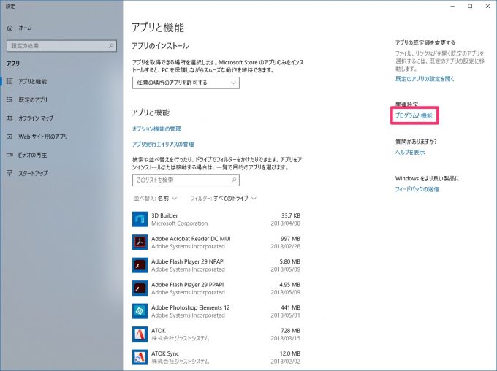Focus the 設定の検索 search field
Viewport: 497px width, 371px height.
[61, 46]
